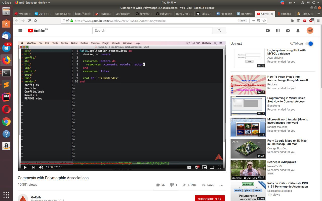Focus the YouTube Search field

152,31
